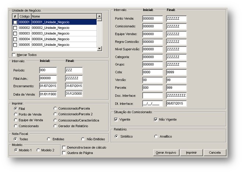Enable Marcar Todos checkbox
Image resolution: width=243 pixels, height=173 pixels.
click(14, 55)
